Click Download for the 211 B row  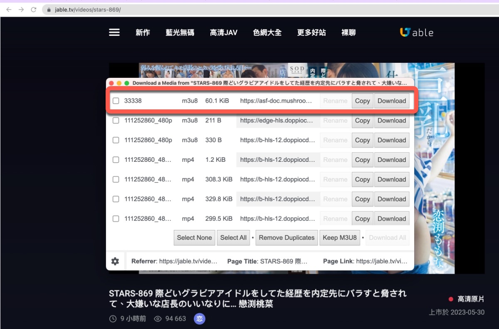pyautogui.click(x=392, y=121)
